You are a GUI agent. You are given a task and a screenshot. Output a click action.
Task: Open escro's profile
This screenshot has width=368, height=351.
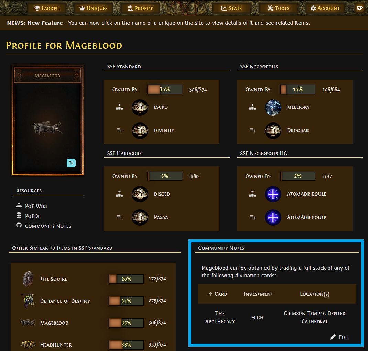[x=161, y=107]
